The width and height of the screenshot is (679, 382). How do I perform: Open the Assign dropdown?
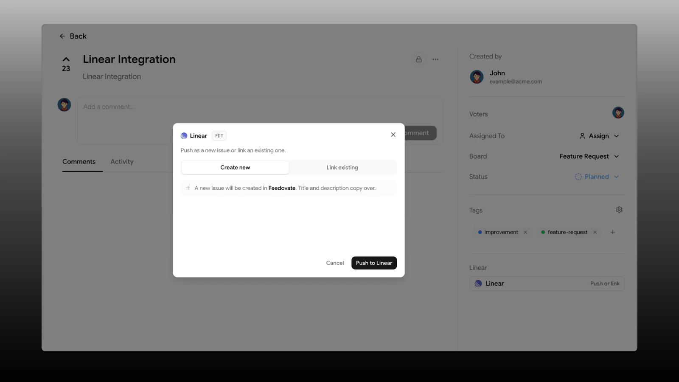click(x=599, y=136)
